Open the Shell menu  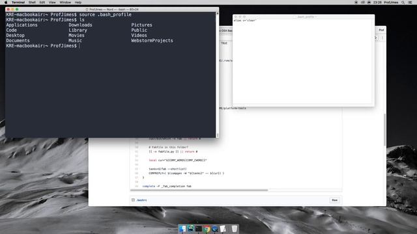point(32,2)
